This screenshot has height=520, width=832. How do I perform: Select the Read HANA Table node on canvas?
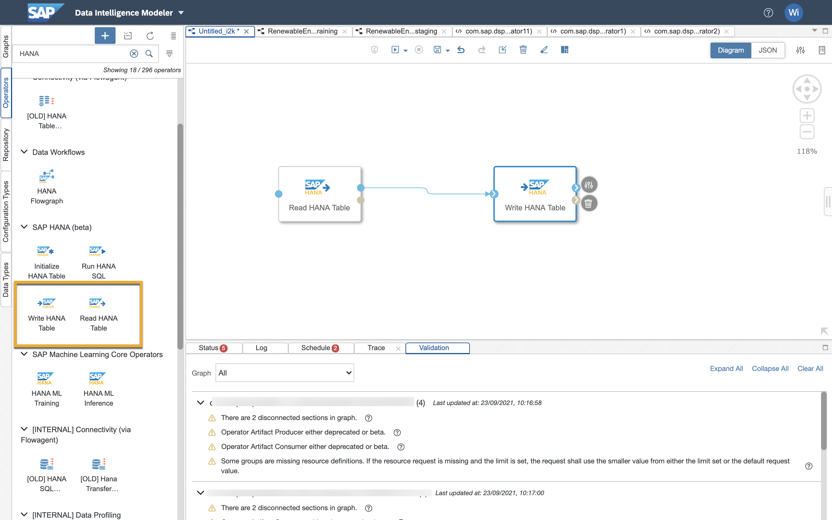point(320,194)
